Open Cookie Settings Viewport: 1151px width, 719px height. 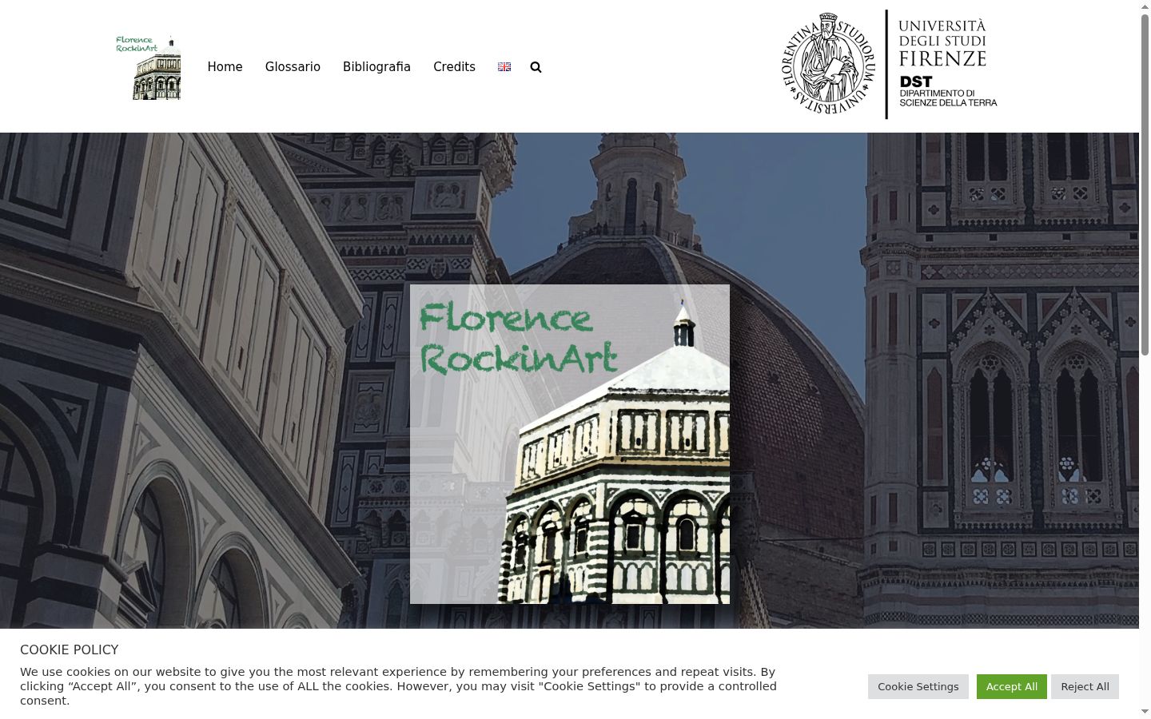(918, 687)
